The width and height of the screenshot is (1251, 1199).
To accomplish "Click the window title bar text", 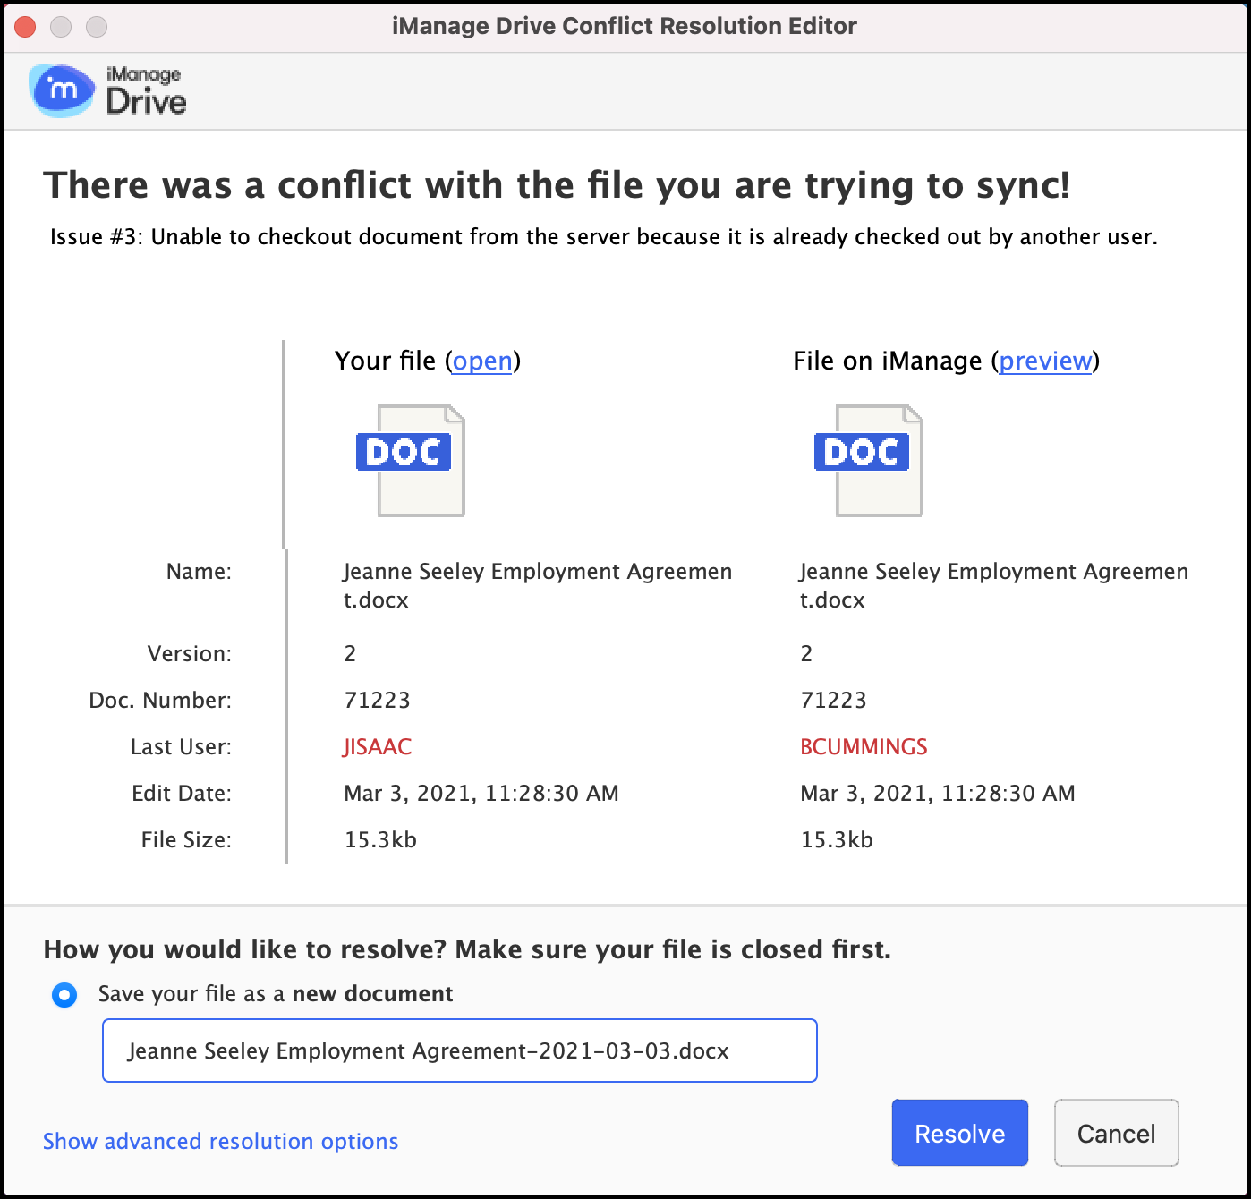I will [624, 26].
